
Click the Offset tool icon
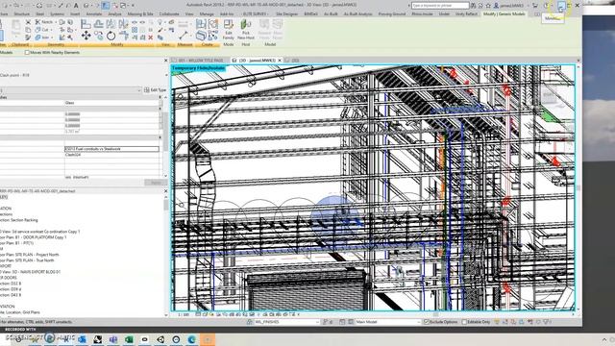(98, 24)
